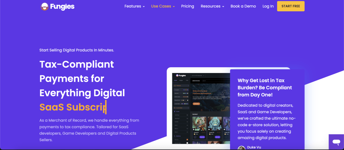Select the Heading 1 font row
344x150 pixels.
point(181,115)
